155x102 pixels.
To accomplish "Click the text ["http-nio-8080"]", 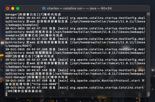I will click(45, 84).
